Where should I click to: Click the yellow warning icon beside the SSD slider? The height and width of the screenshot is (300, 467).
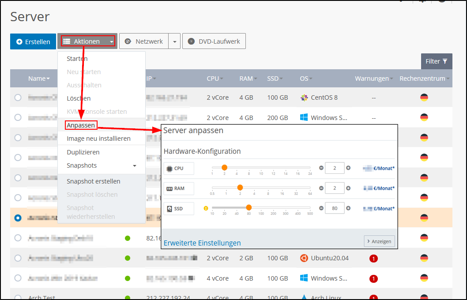tap(206, 208)
